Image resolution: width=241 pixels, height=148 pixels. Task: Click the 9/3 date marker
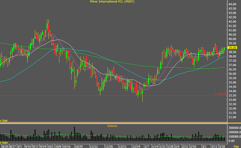click(x=19, y=146)
